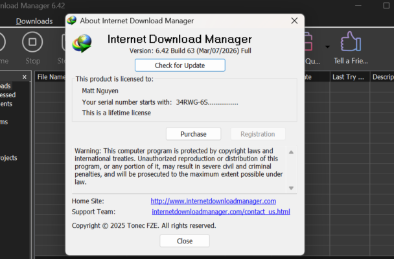Click the IDM globe logo in About dialog
Screen dimensions: 394x259
[82, 43]
